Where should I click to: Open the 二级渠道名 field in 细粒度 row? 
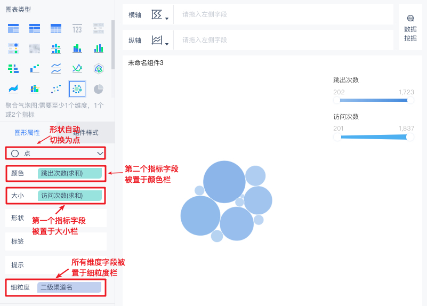(x=69, y=287)
